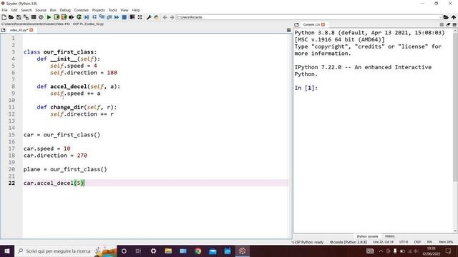Go forward to next cursor position
458x257 pixels.
[x=172, y=17]
